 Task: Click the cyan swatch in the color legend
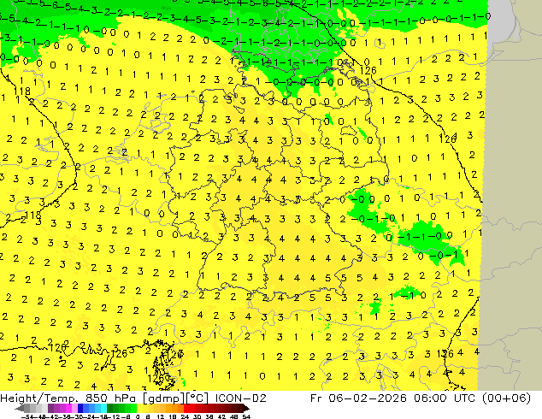(103, 408)
